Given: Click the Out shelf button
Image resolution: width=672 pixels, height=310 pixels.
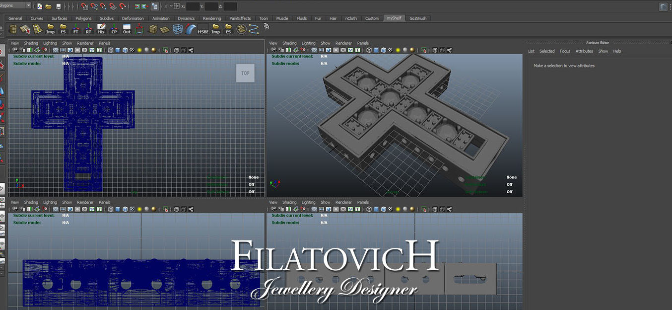Looking at the screenshot, I should [x=127, y=29].
